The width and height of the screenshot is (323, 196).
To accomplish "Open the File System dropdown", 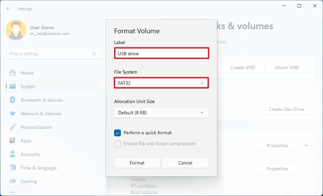I will click(161, 83).
